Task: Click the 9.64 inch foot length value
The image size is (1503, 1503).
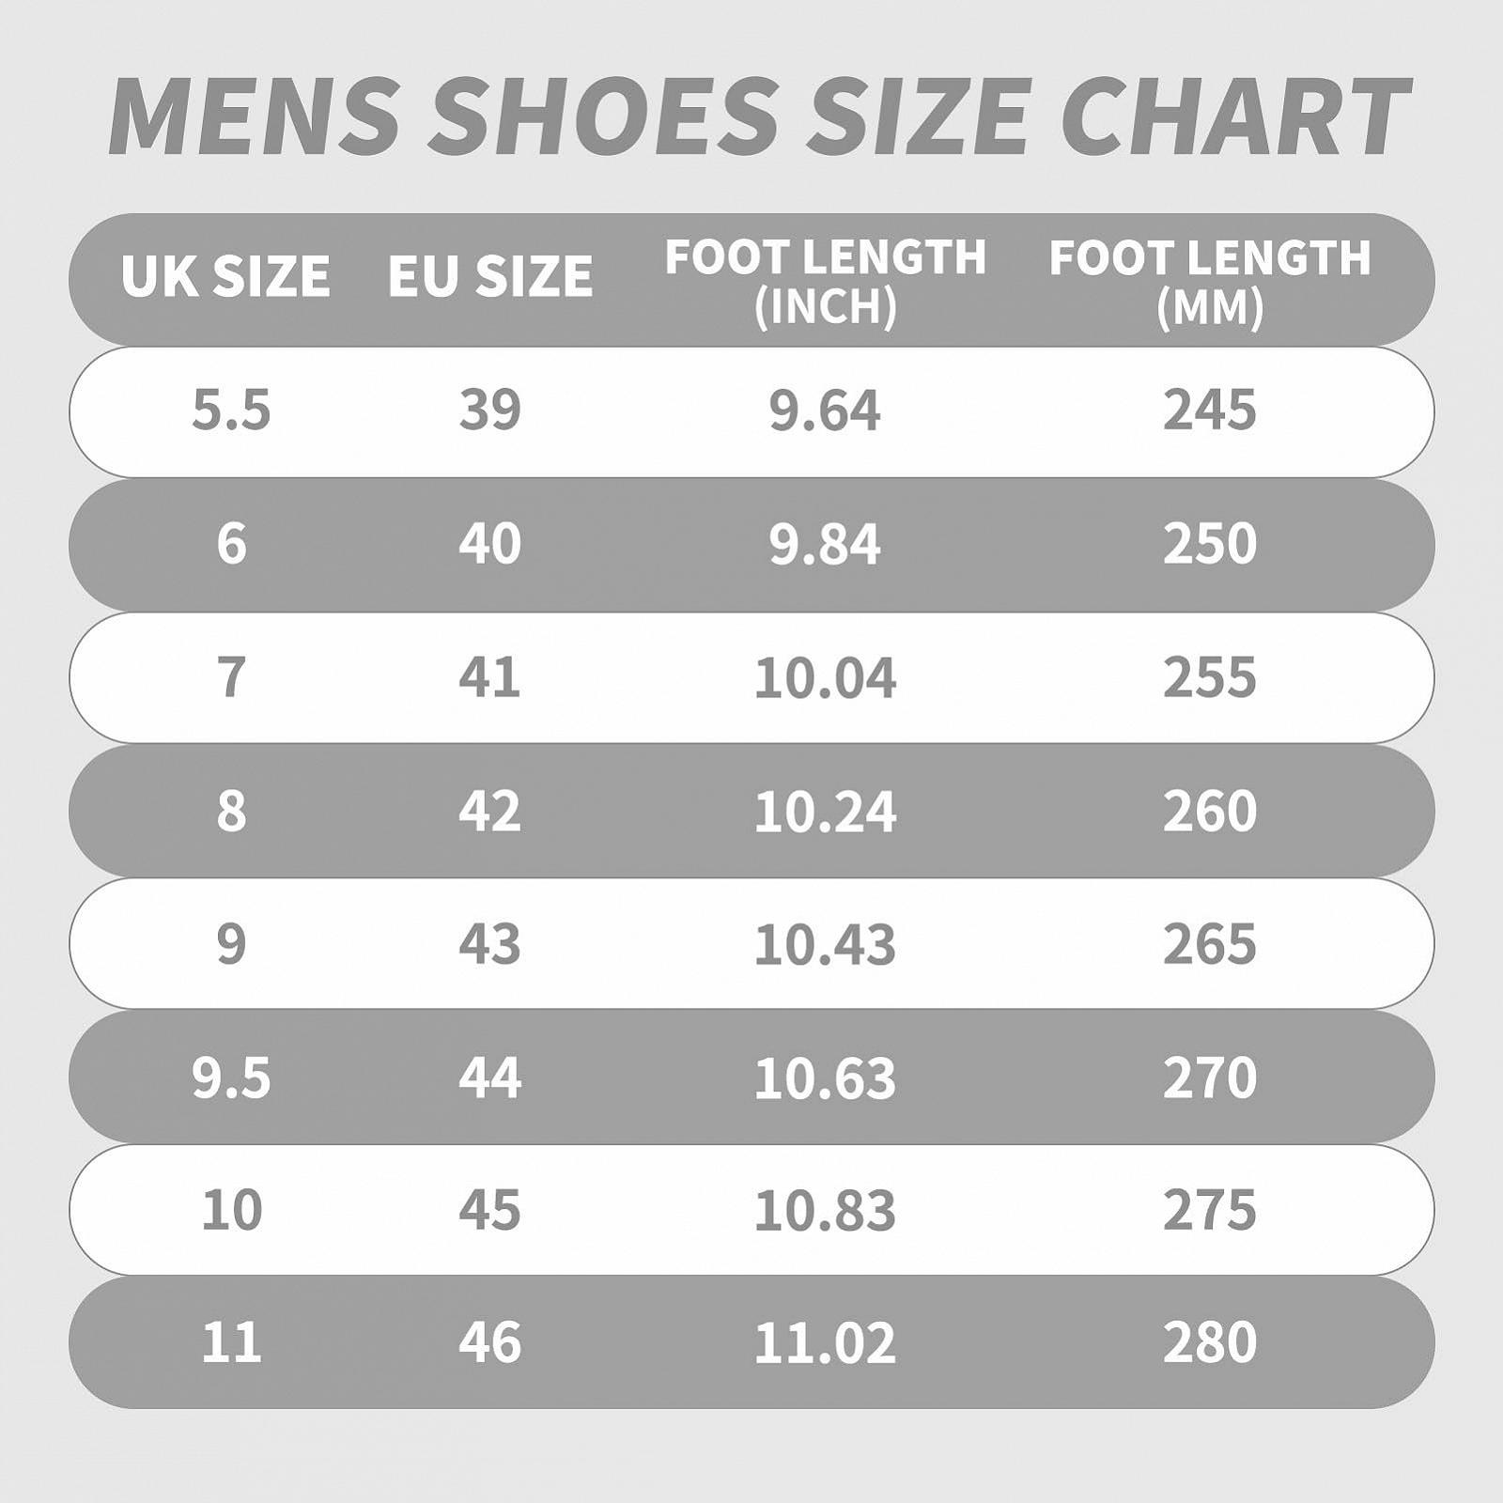Action: click(x=825, y=411)
